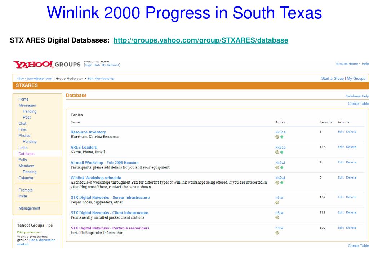This screenshot has height=277, width=369.
Task: Delete the Portable responders table
Action: [351, 228]
